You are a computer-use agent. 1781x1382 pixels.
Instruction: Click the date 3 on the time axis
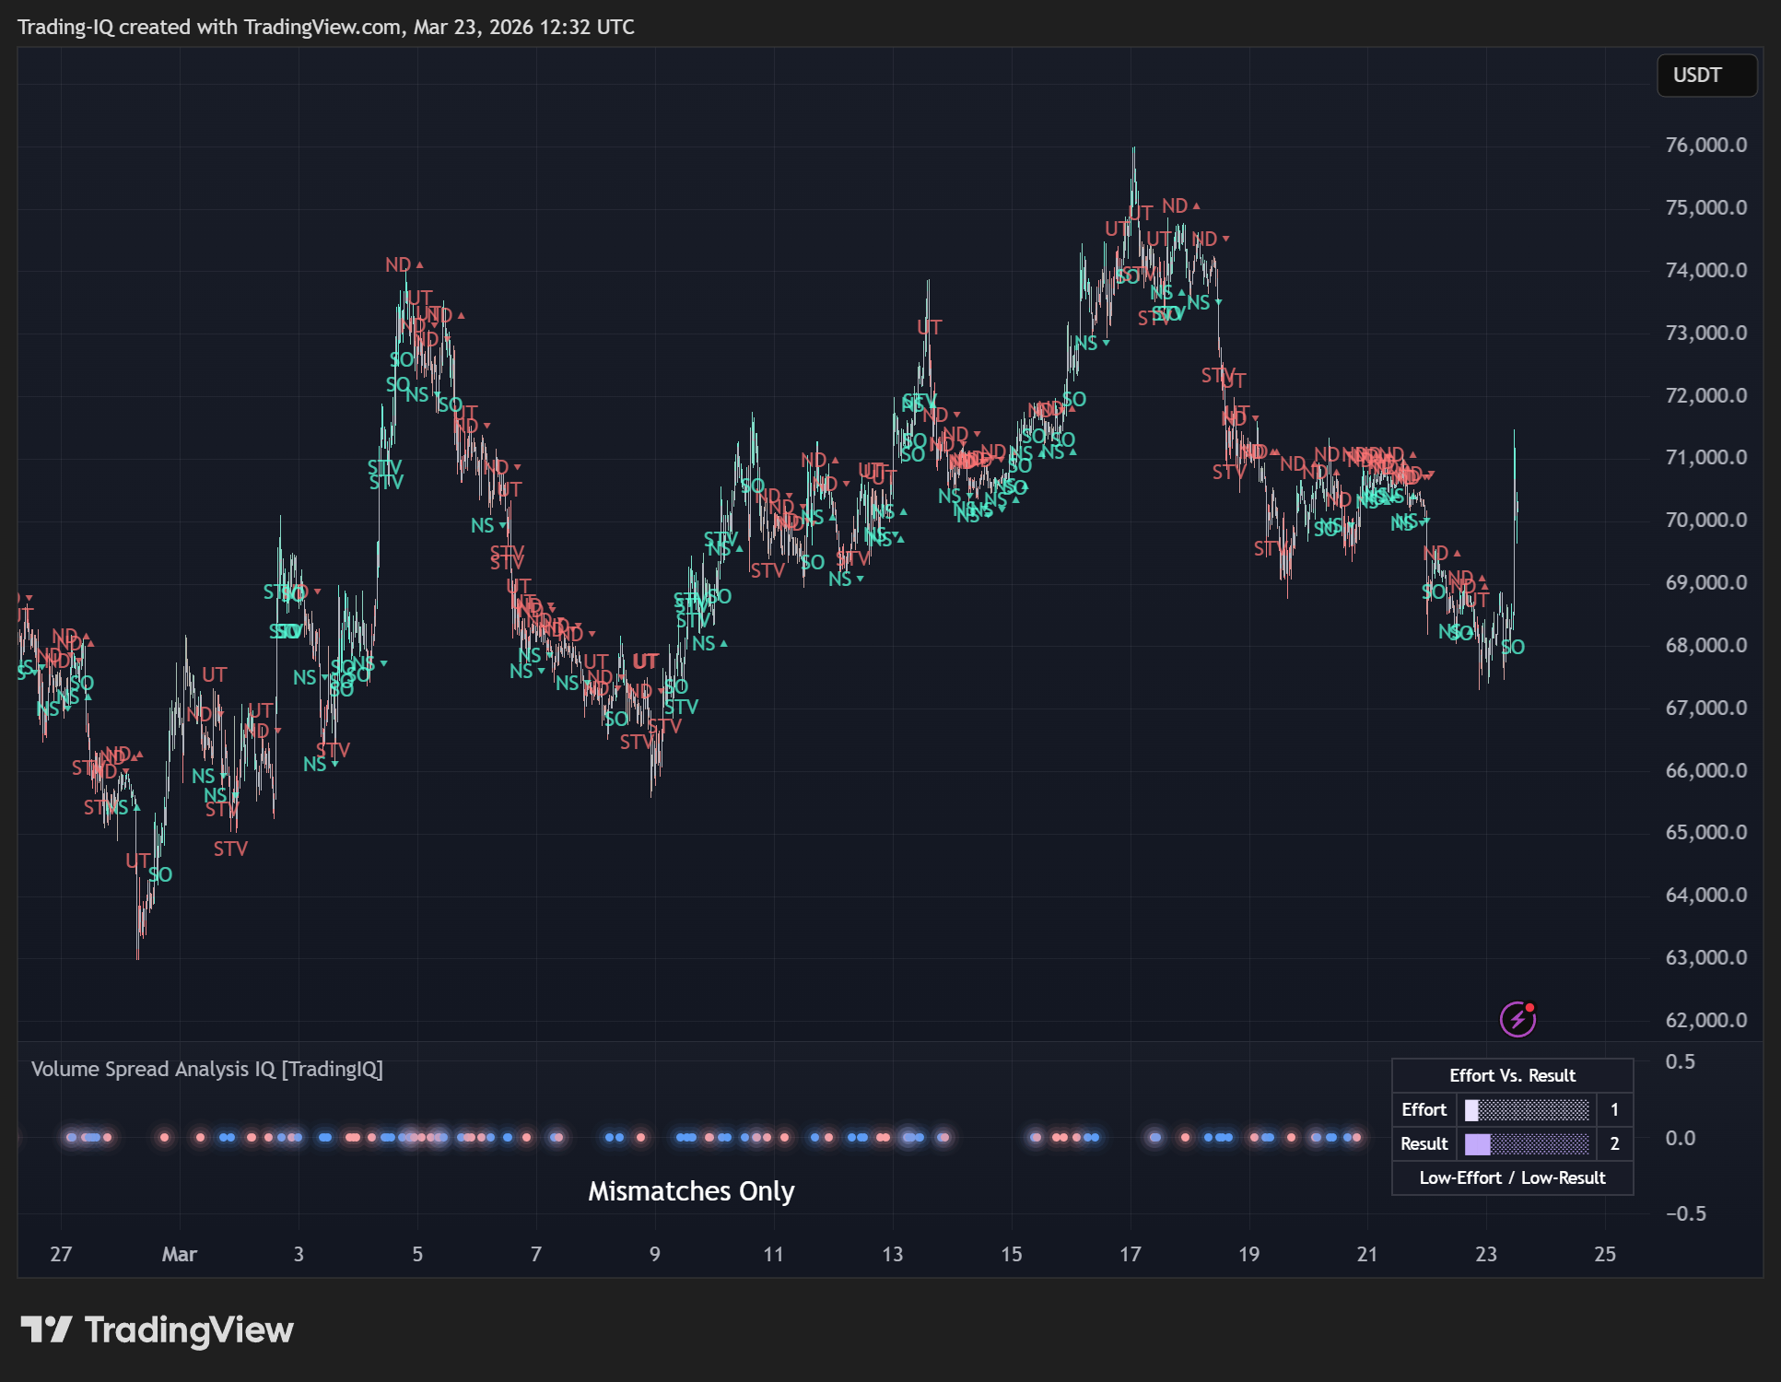pos(299,1254)
